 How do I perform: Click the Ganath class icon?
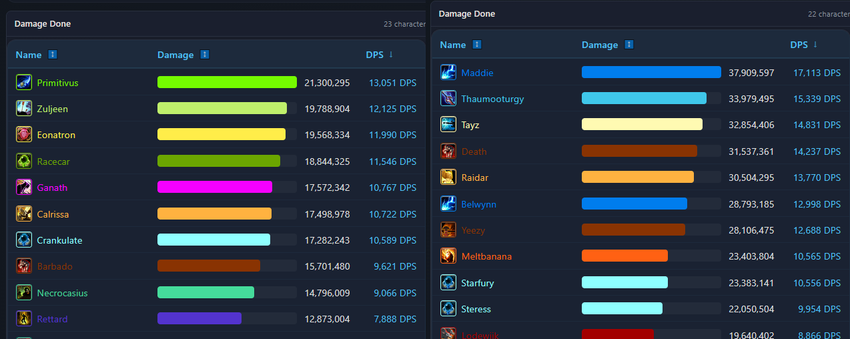tap(24, 188)
